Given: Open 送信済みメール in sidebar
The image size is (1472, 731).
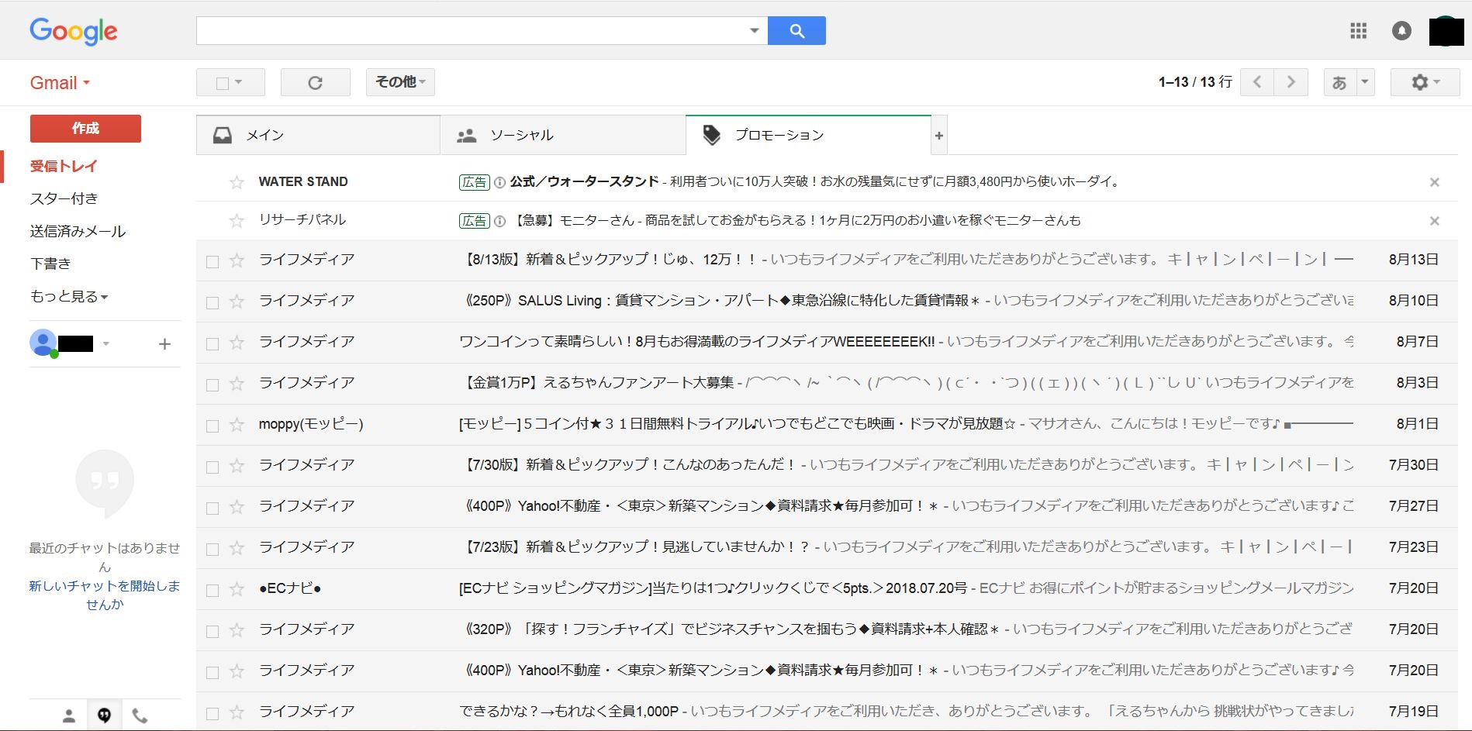Looking at the screenshot, I should (x=78, y=232).
